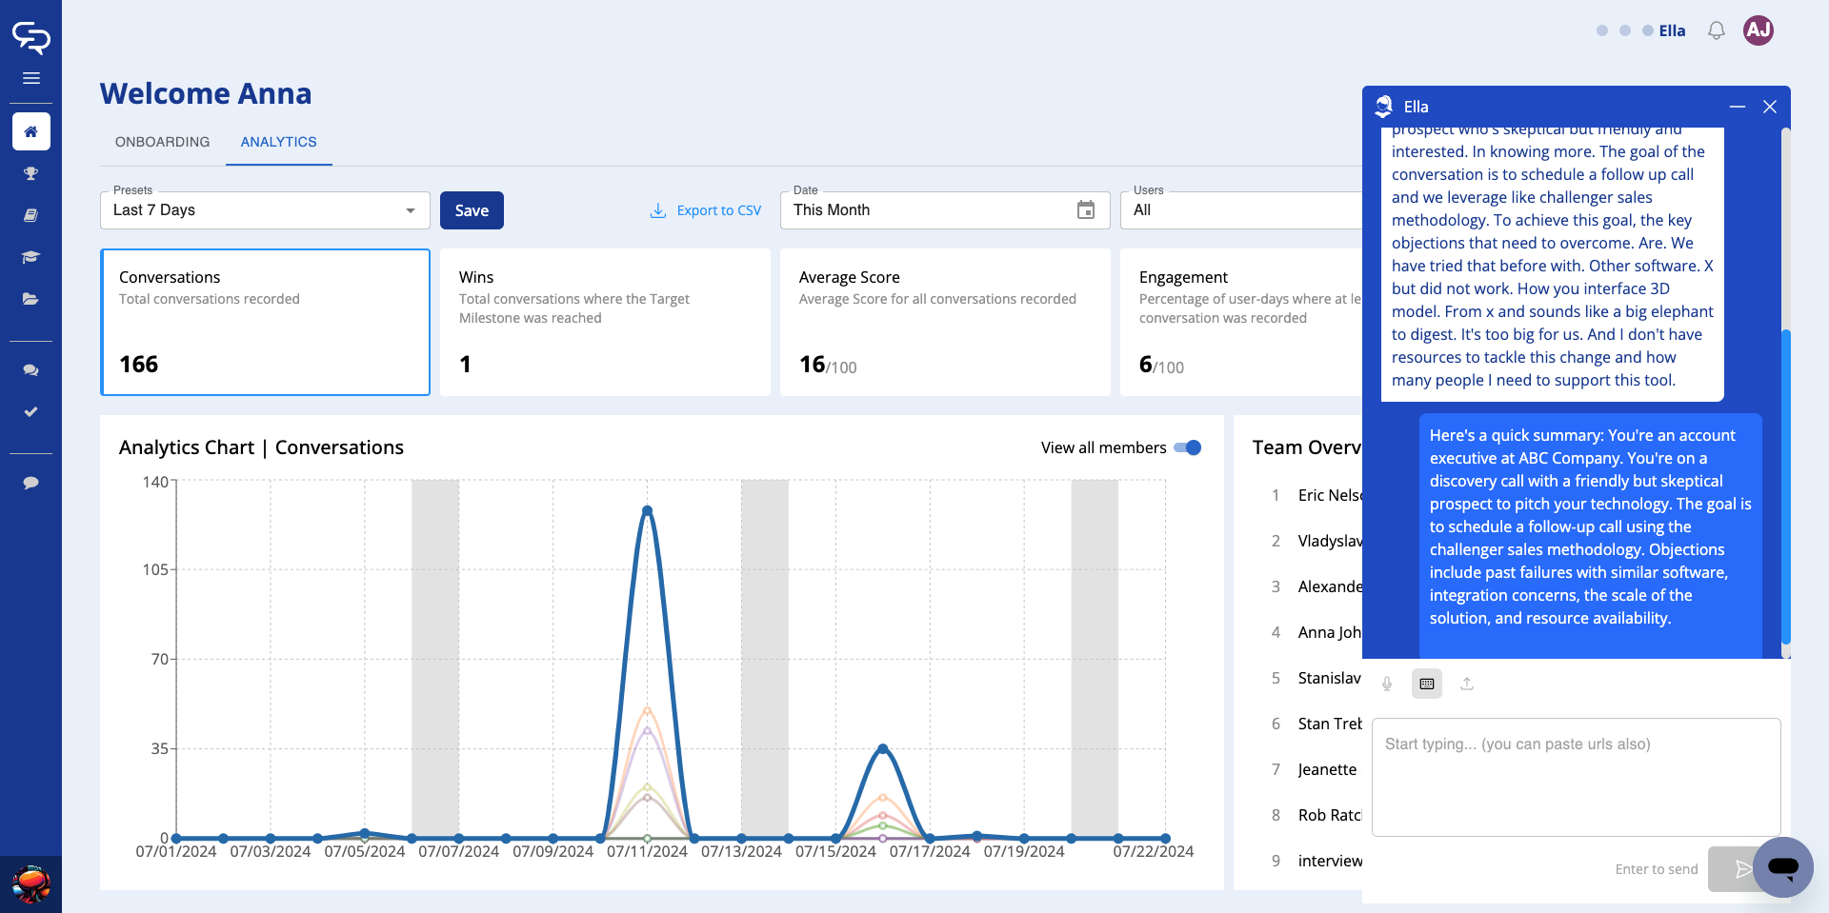Open the Date picker calendar icon

click(1085, 210)
